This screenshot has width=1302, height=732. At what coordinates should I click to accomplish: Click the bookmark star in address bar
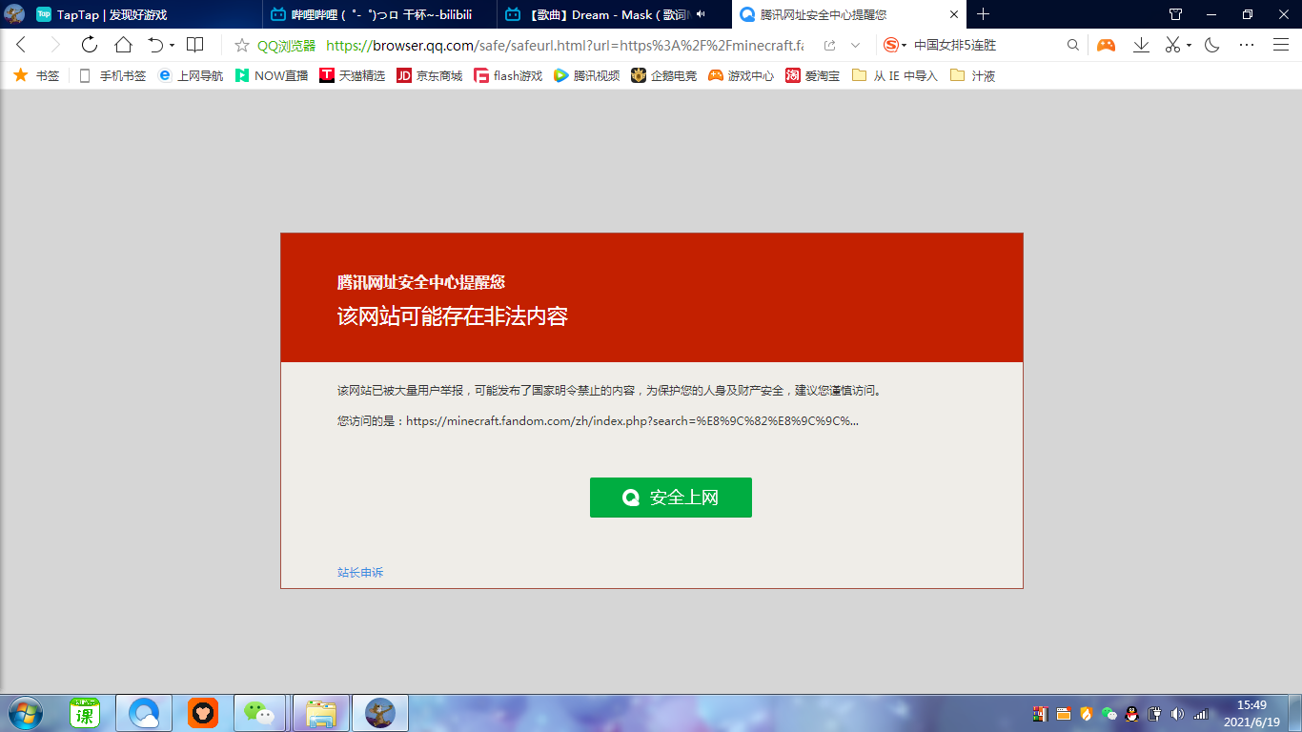(242, 45)
